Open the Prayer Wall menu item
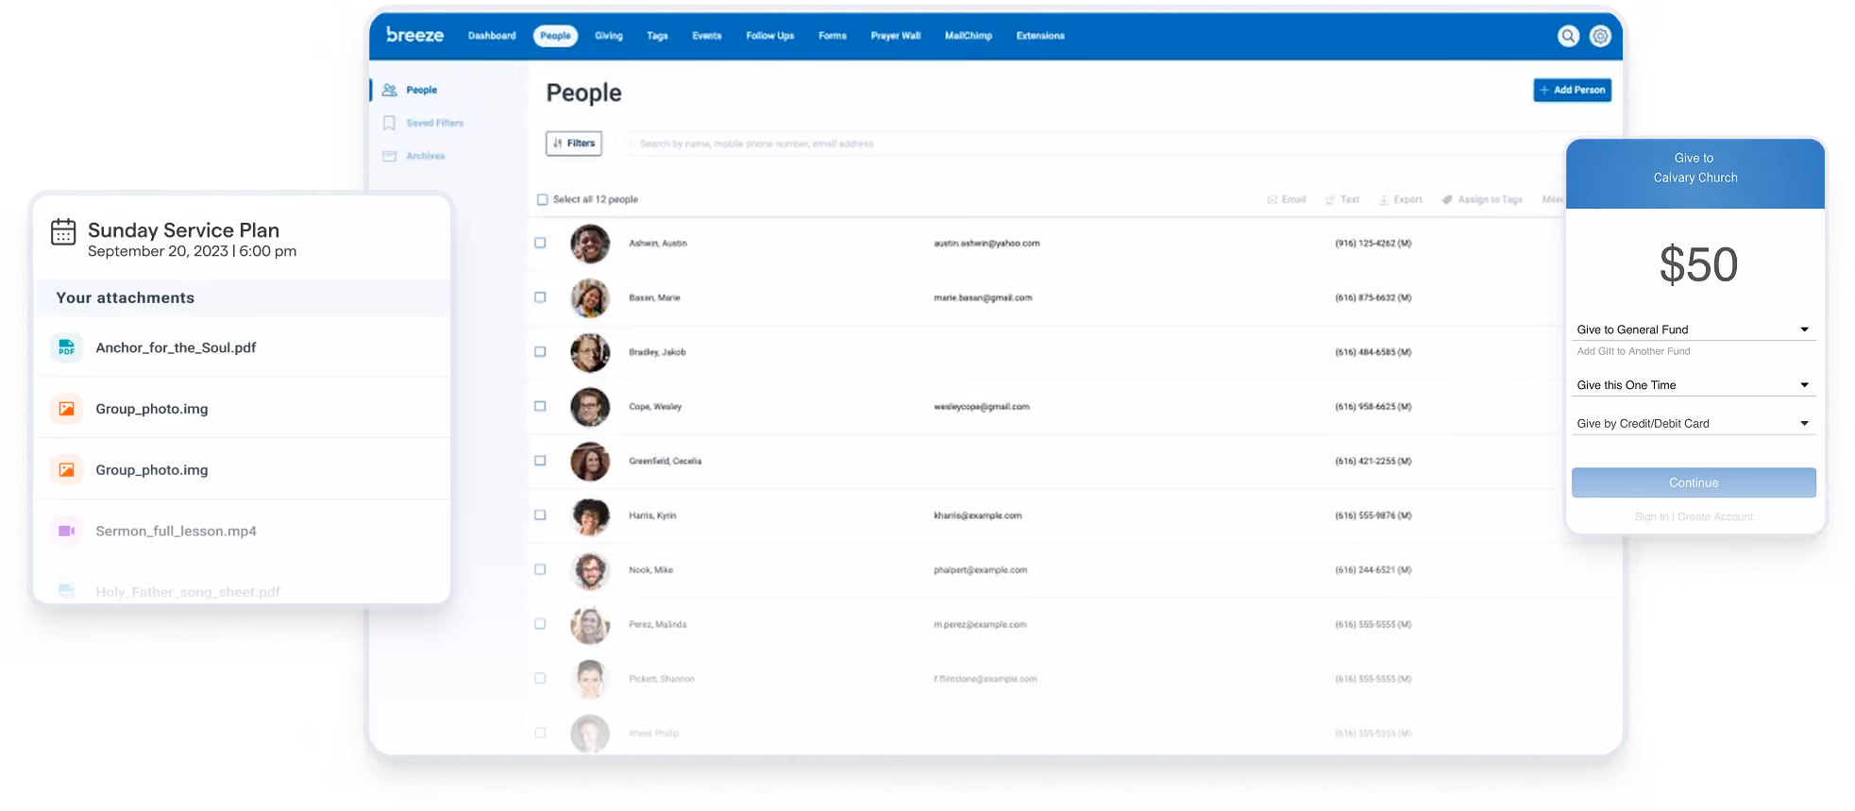 coord(896,36)
